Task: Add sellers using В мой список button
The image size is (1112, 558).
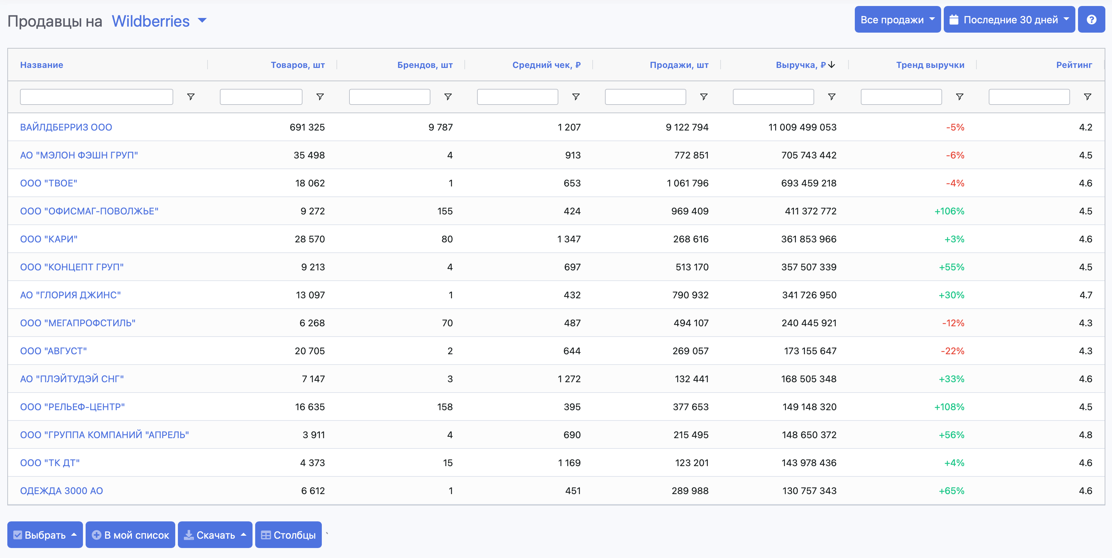Action: 130,535
